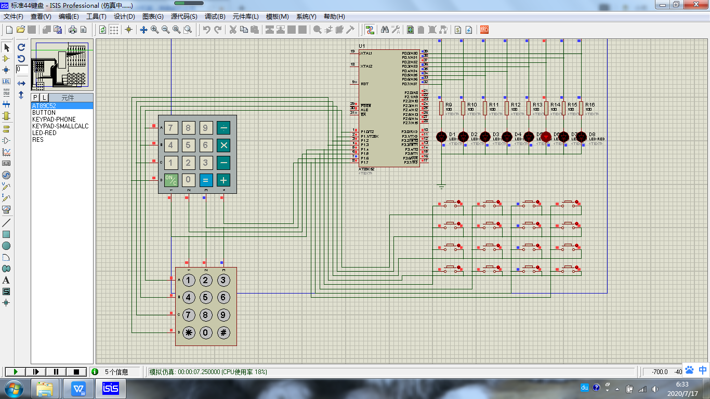Click the wire label LBL tool
This screenshot has width=710, height=399.
[x=6, y=82]
